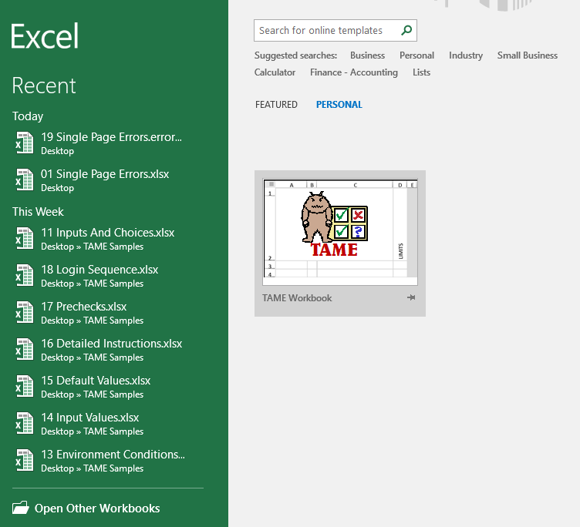This screenshot has height=527, width=580.
Task: Click Excel file icon beside 14 Input Values
Action: tap(25, 423)
